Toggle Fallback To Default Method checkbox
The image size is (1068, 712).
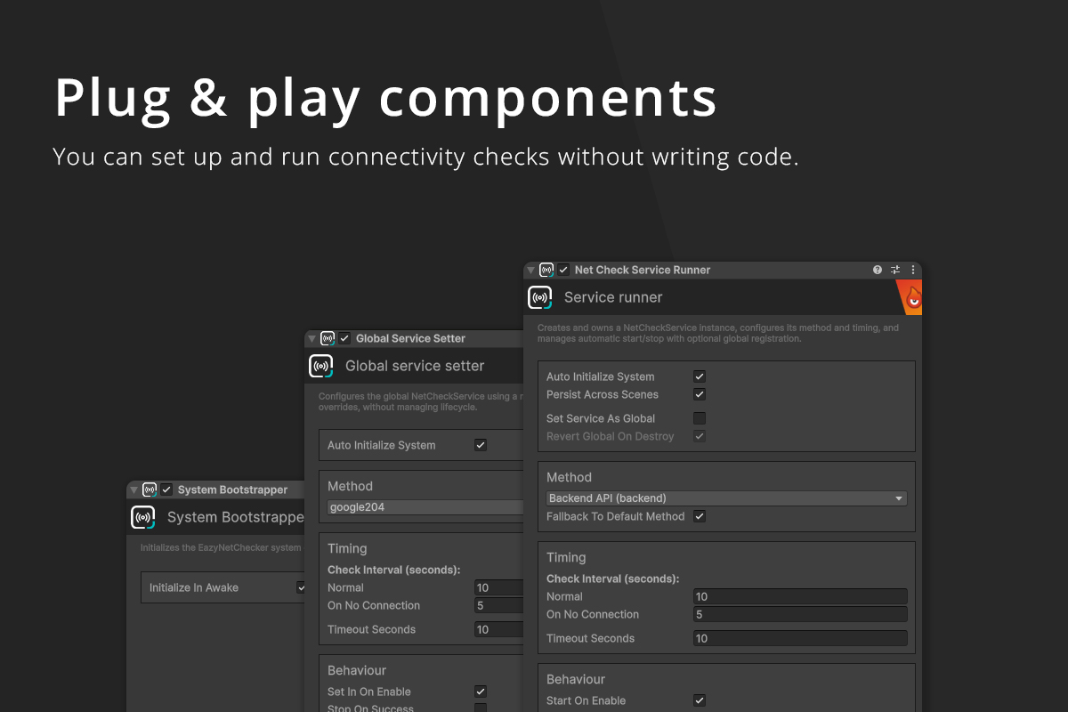[700, 516]
